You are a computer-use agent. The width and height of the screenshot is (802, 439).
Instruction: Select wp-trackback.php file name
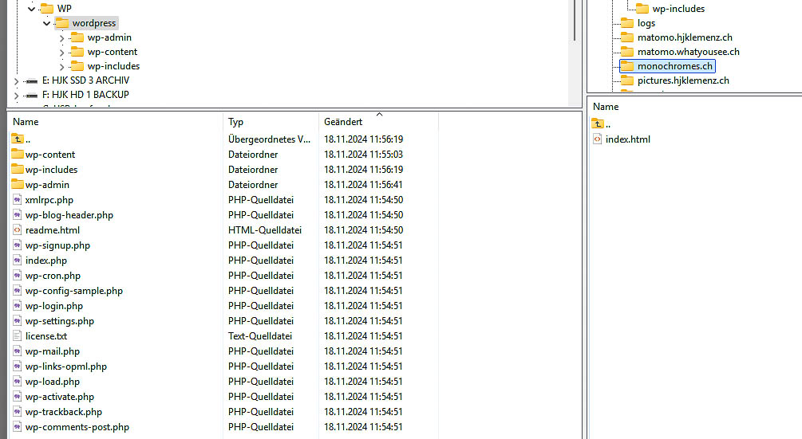tap(64, 411)
